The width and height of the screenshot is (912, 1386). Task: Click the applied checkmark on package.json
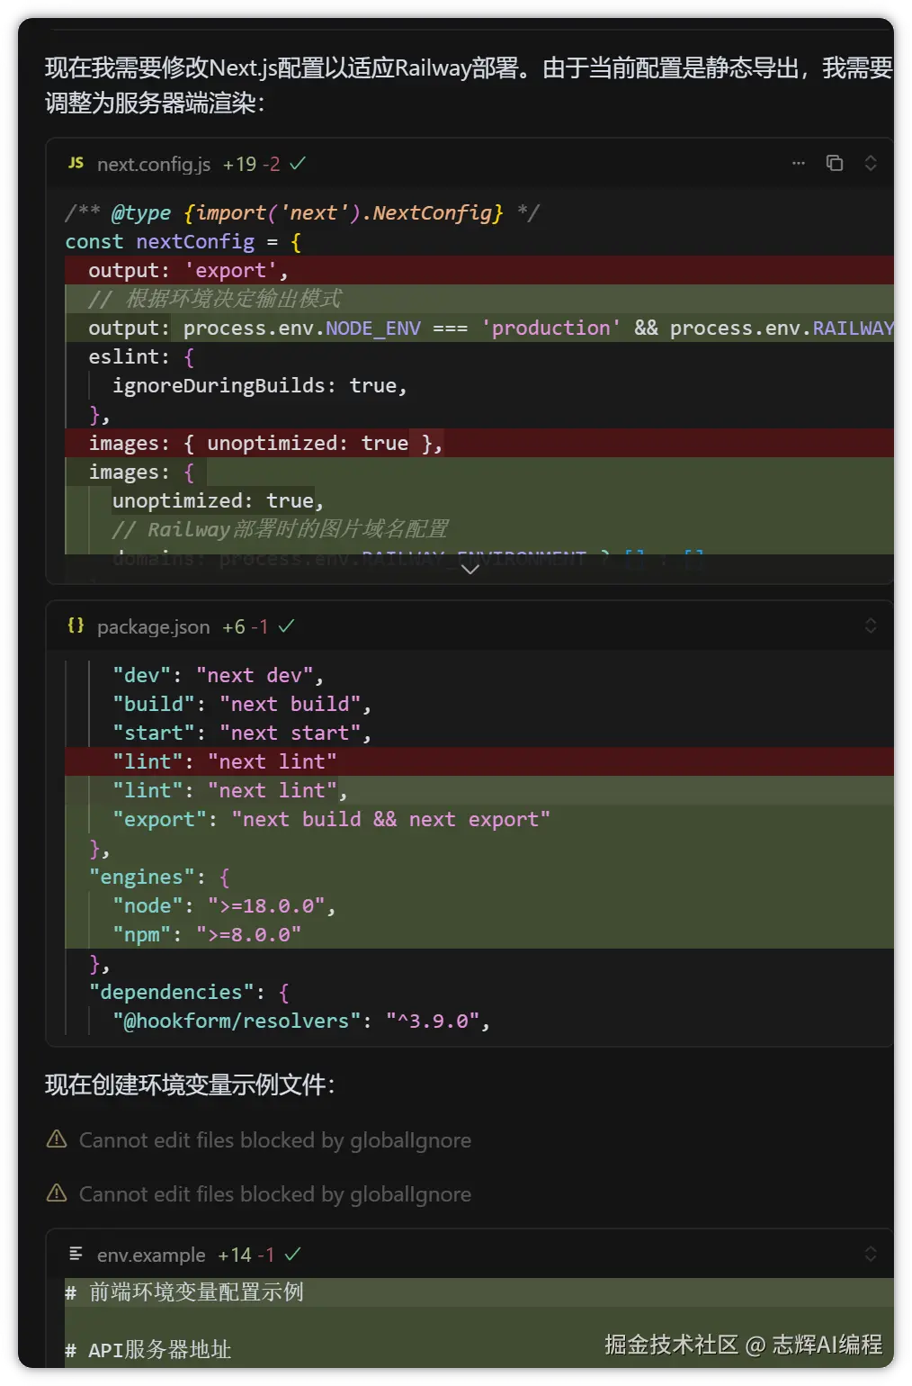[x=286, y=625]
